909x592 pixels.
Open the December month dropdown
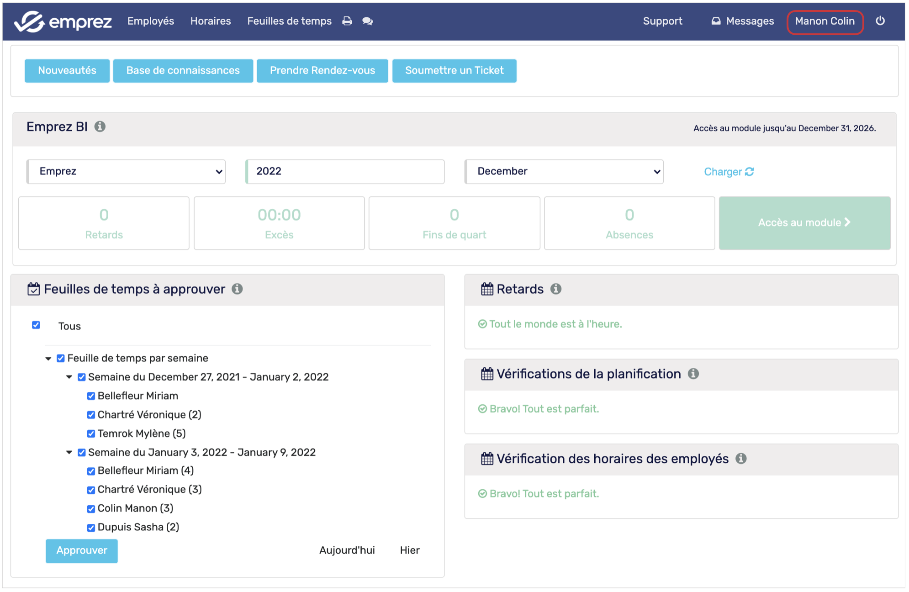point(564,172)
